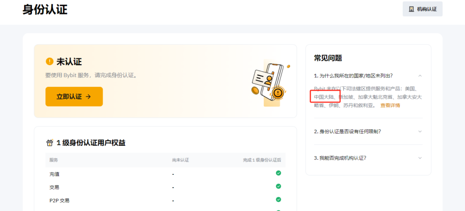Click the text 要使用 Bybit 服务，请完成身份认证
The height and width of the screenshot is (211, 465).
(x=91, y=75)
